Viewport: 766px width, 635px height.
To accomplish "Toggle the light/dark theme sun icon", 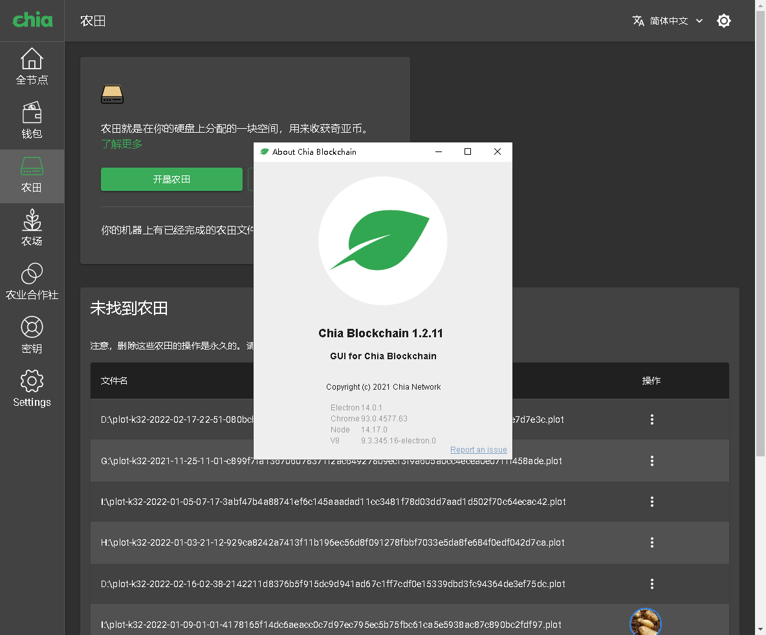I will pyautogui.click(x=723, y=21).
